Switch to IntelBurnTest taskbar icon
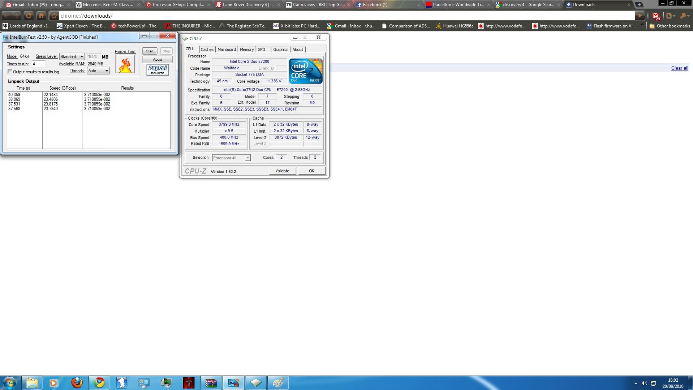This screenshot has width=693, height=390. [x=233, y=383]
